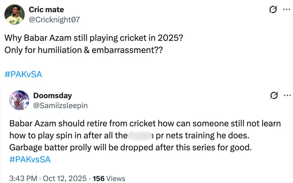Open Grok actions on Cric mate's tweet
Image resolution: width=293 pixels, height=183 pixels.
click(x=272, y=10)
